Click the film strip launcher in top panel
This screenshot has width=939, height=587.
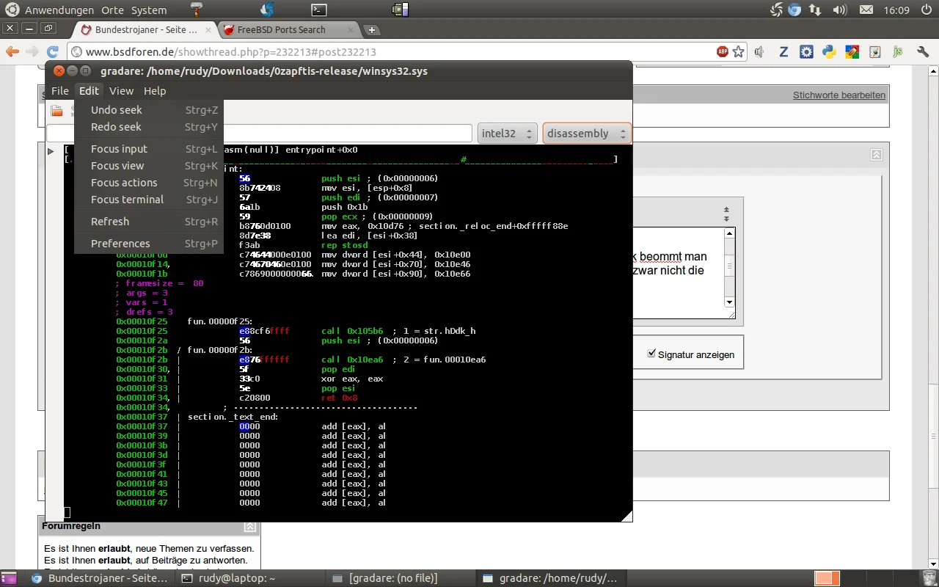[400, 10]
